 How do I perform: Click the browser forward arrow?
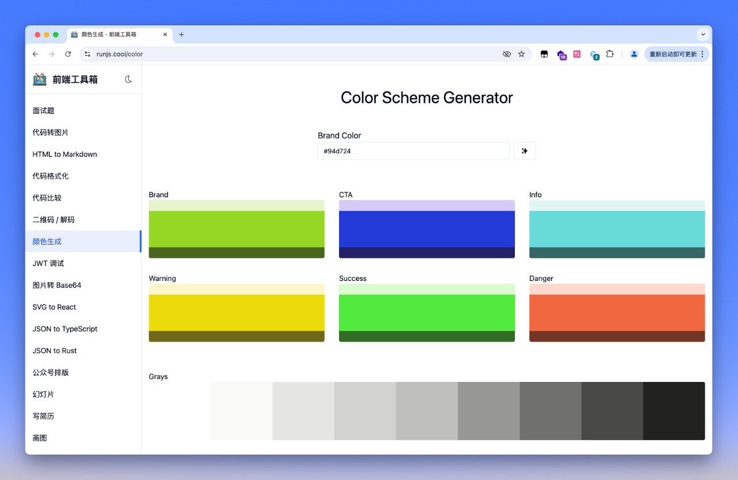click(51, 54)
